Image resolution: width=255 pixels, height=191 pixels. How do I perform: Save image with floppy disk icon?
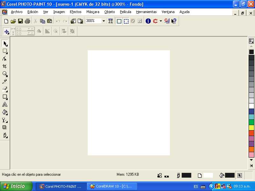[20, 21]
